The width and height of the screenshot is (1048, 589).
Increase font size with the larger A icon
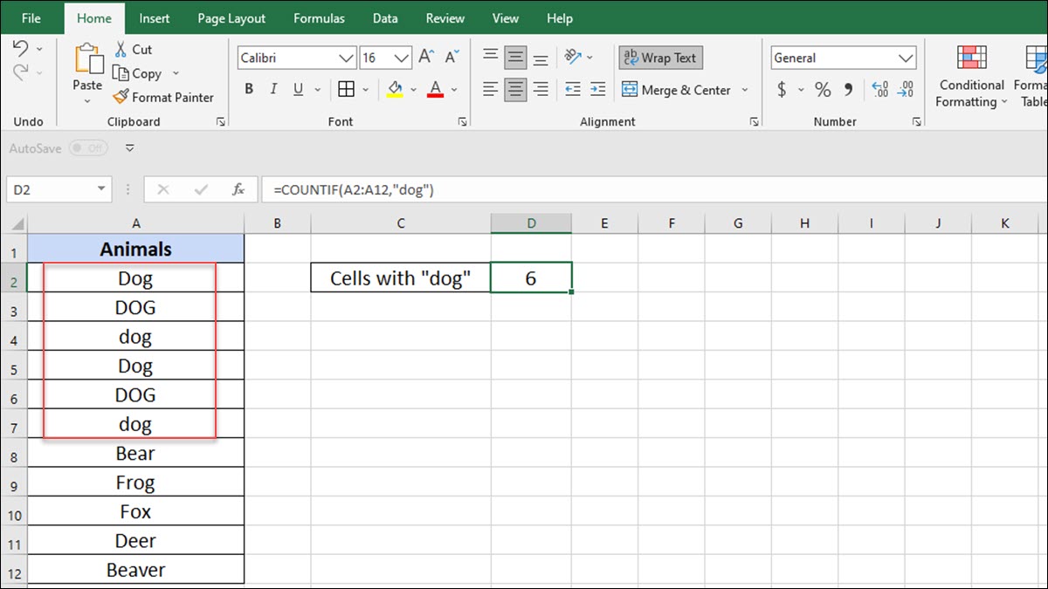coord(426,58)
